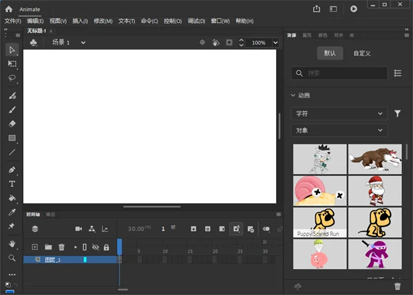Click the cyan outline swatch of 图层_1
413x295 pixels.
pyautogui.click(x=85, y=260)
